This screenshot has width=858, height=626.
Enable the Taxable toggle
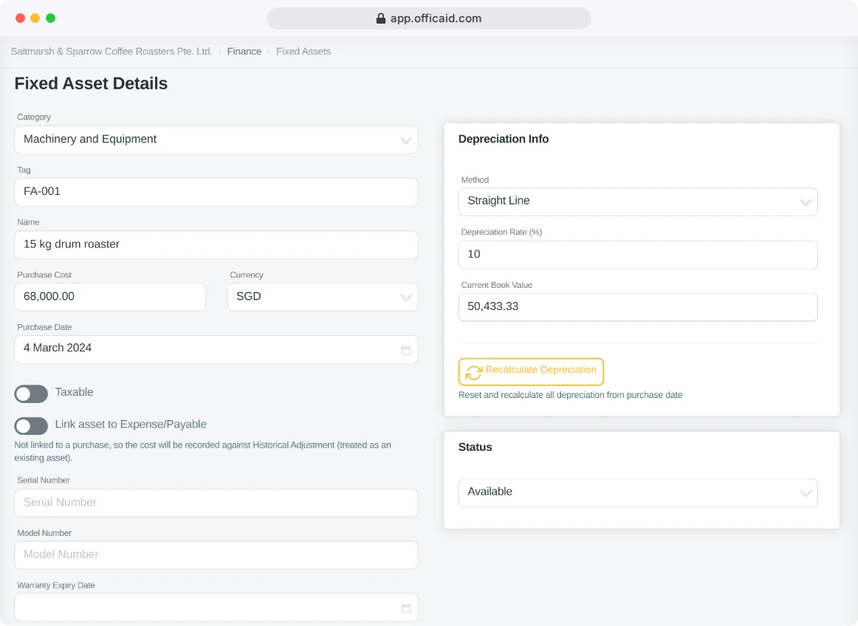31,393
